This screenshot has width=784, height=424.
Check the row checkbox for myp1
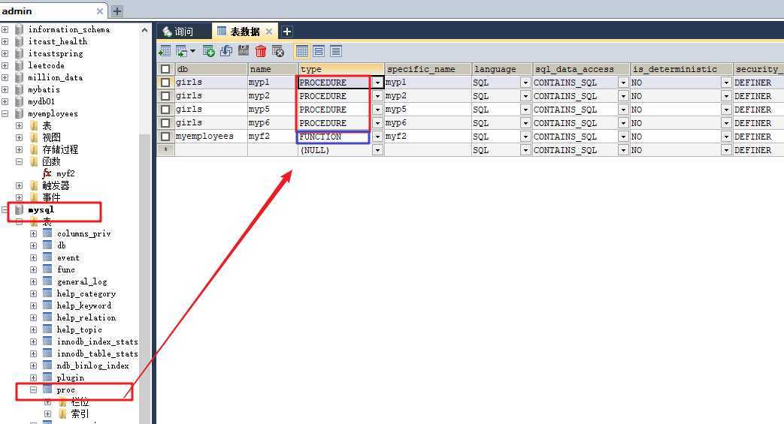point(165,83)
